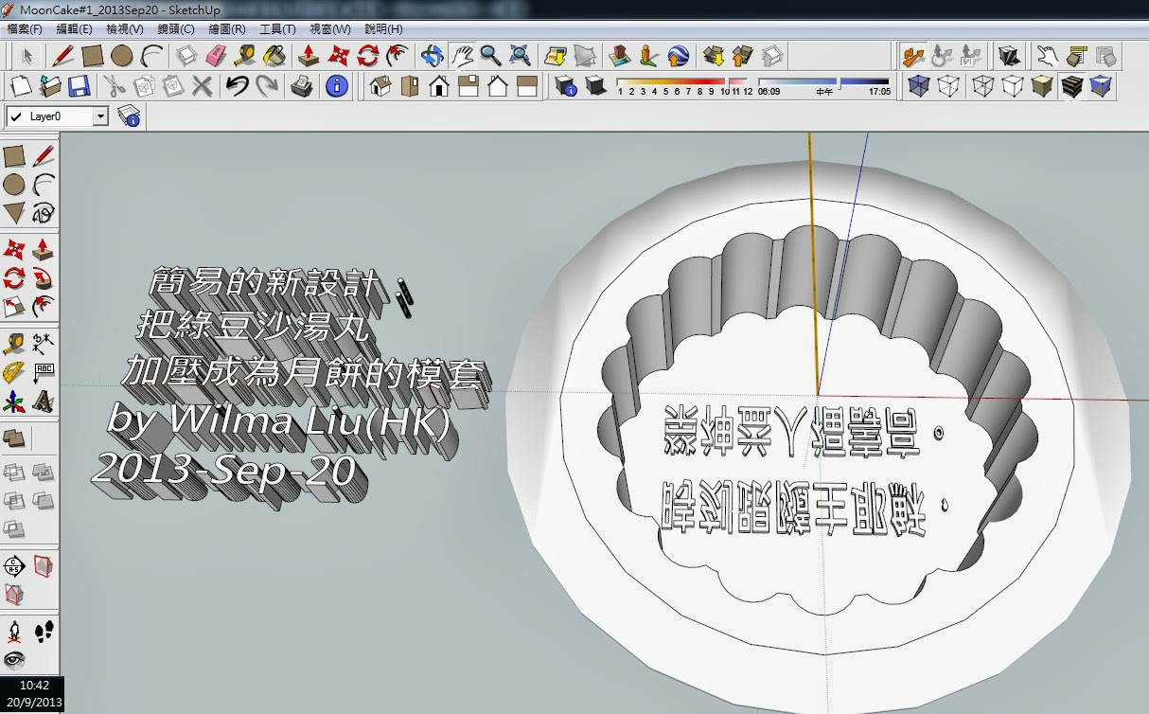Set Shaded face style

click(x=1042, y=87)
